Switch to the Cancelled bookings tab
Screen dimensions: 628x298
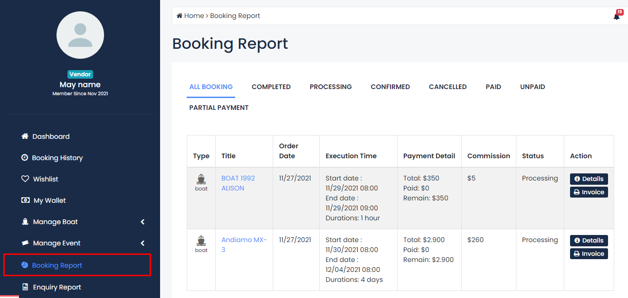(x=447, y=87)
